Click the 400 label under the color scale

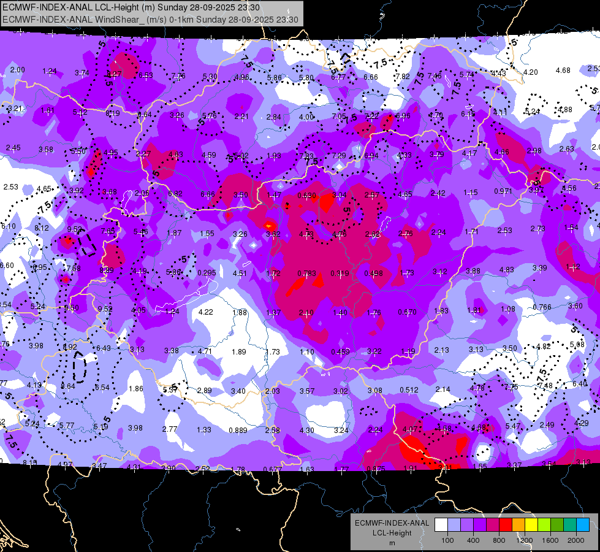tap(473, 540)
